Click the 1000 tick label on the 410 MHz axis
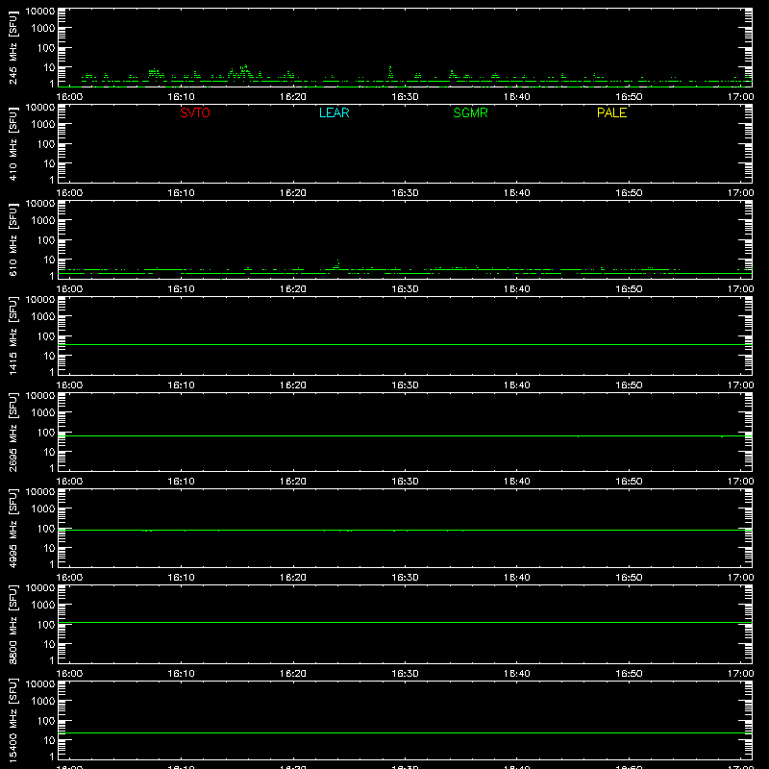Image resolution: width=769 pixels, height=769 pixels. pos(43,125)
